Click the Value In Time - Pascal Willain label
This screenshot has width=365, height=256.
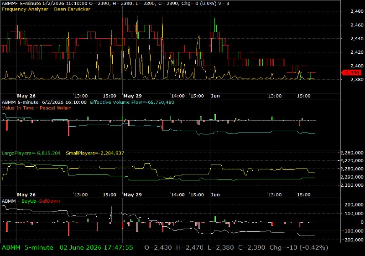coord(36,108)
